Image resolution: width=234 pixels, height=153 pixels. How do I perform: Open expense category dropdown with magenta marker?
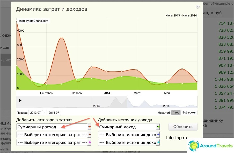pos(54,142)
